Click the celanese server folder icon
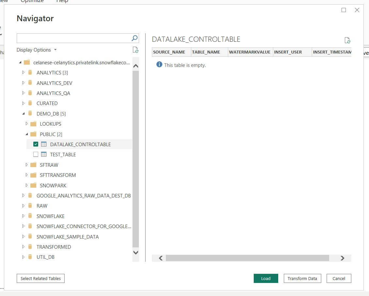The height and width of the screenshot is (296, 369). click(27, 62)
